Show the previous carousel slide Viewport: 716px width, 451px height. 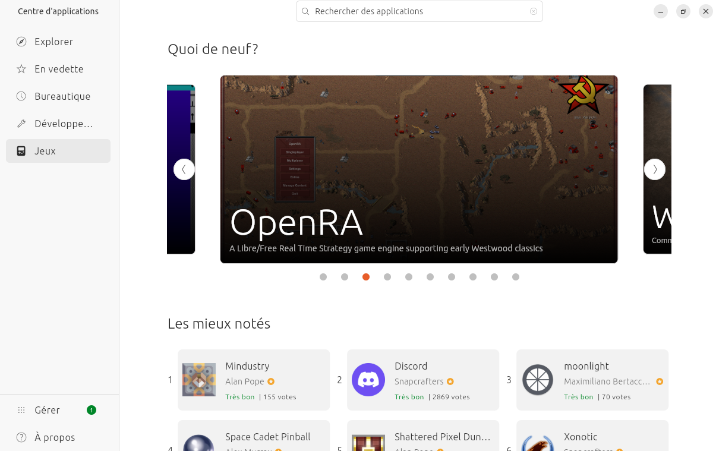click(184, 169)
